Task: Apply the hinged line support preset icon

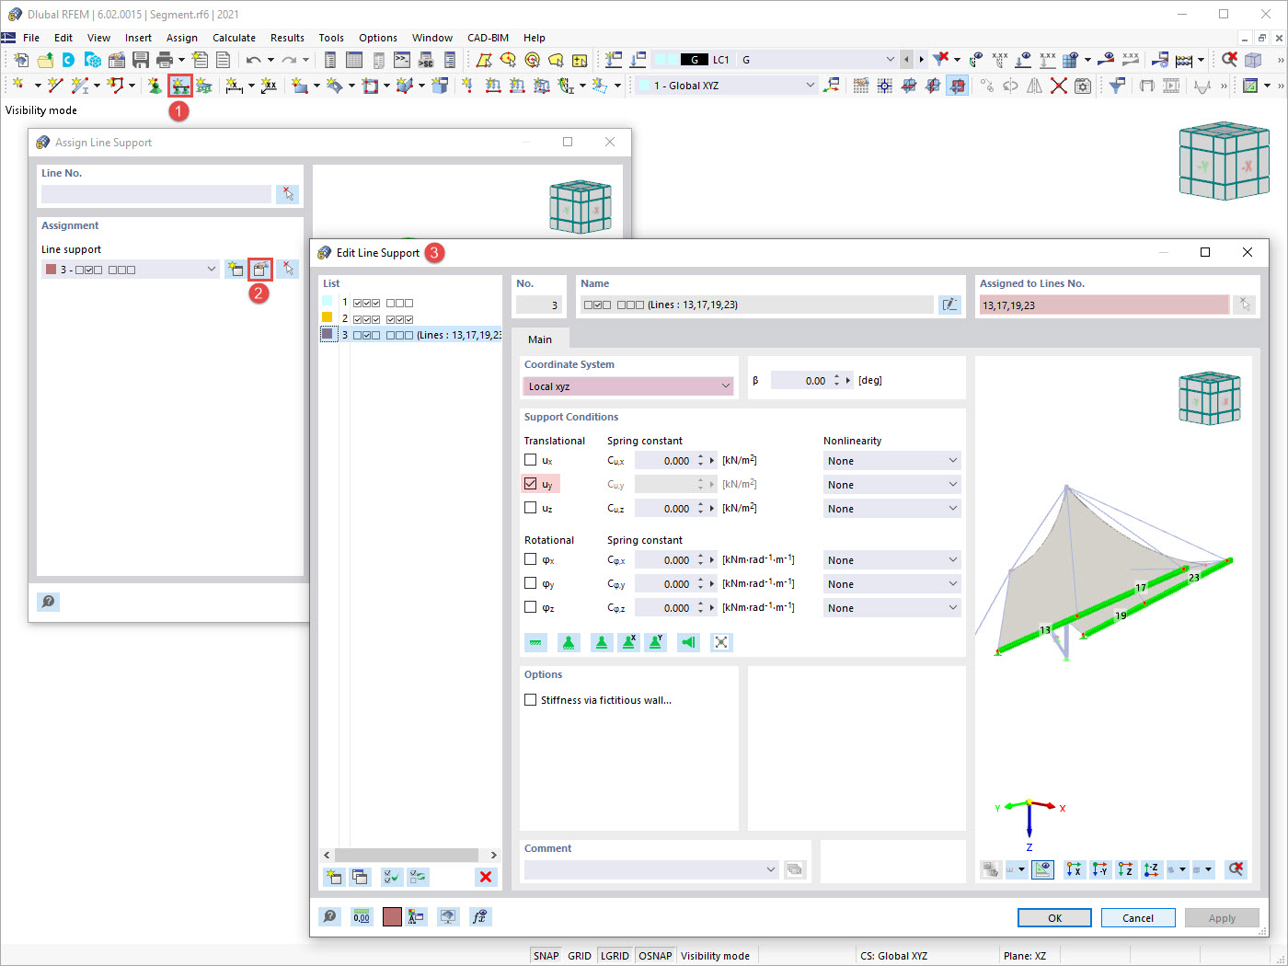Action: [x=569, y=642]
